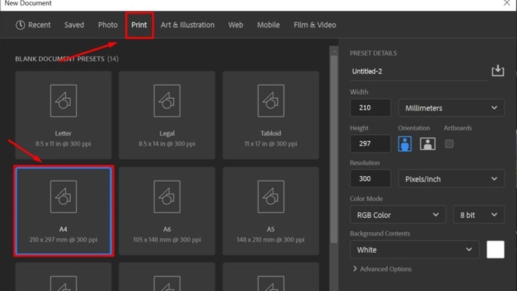Click the A6 preset page icon
Screen dimensions: 517x291
167,196
